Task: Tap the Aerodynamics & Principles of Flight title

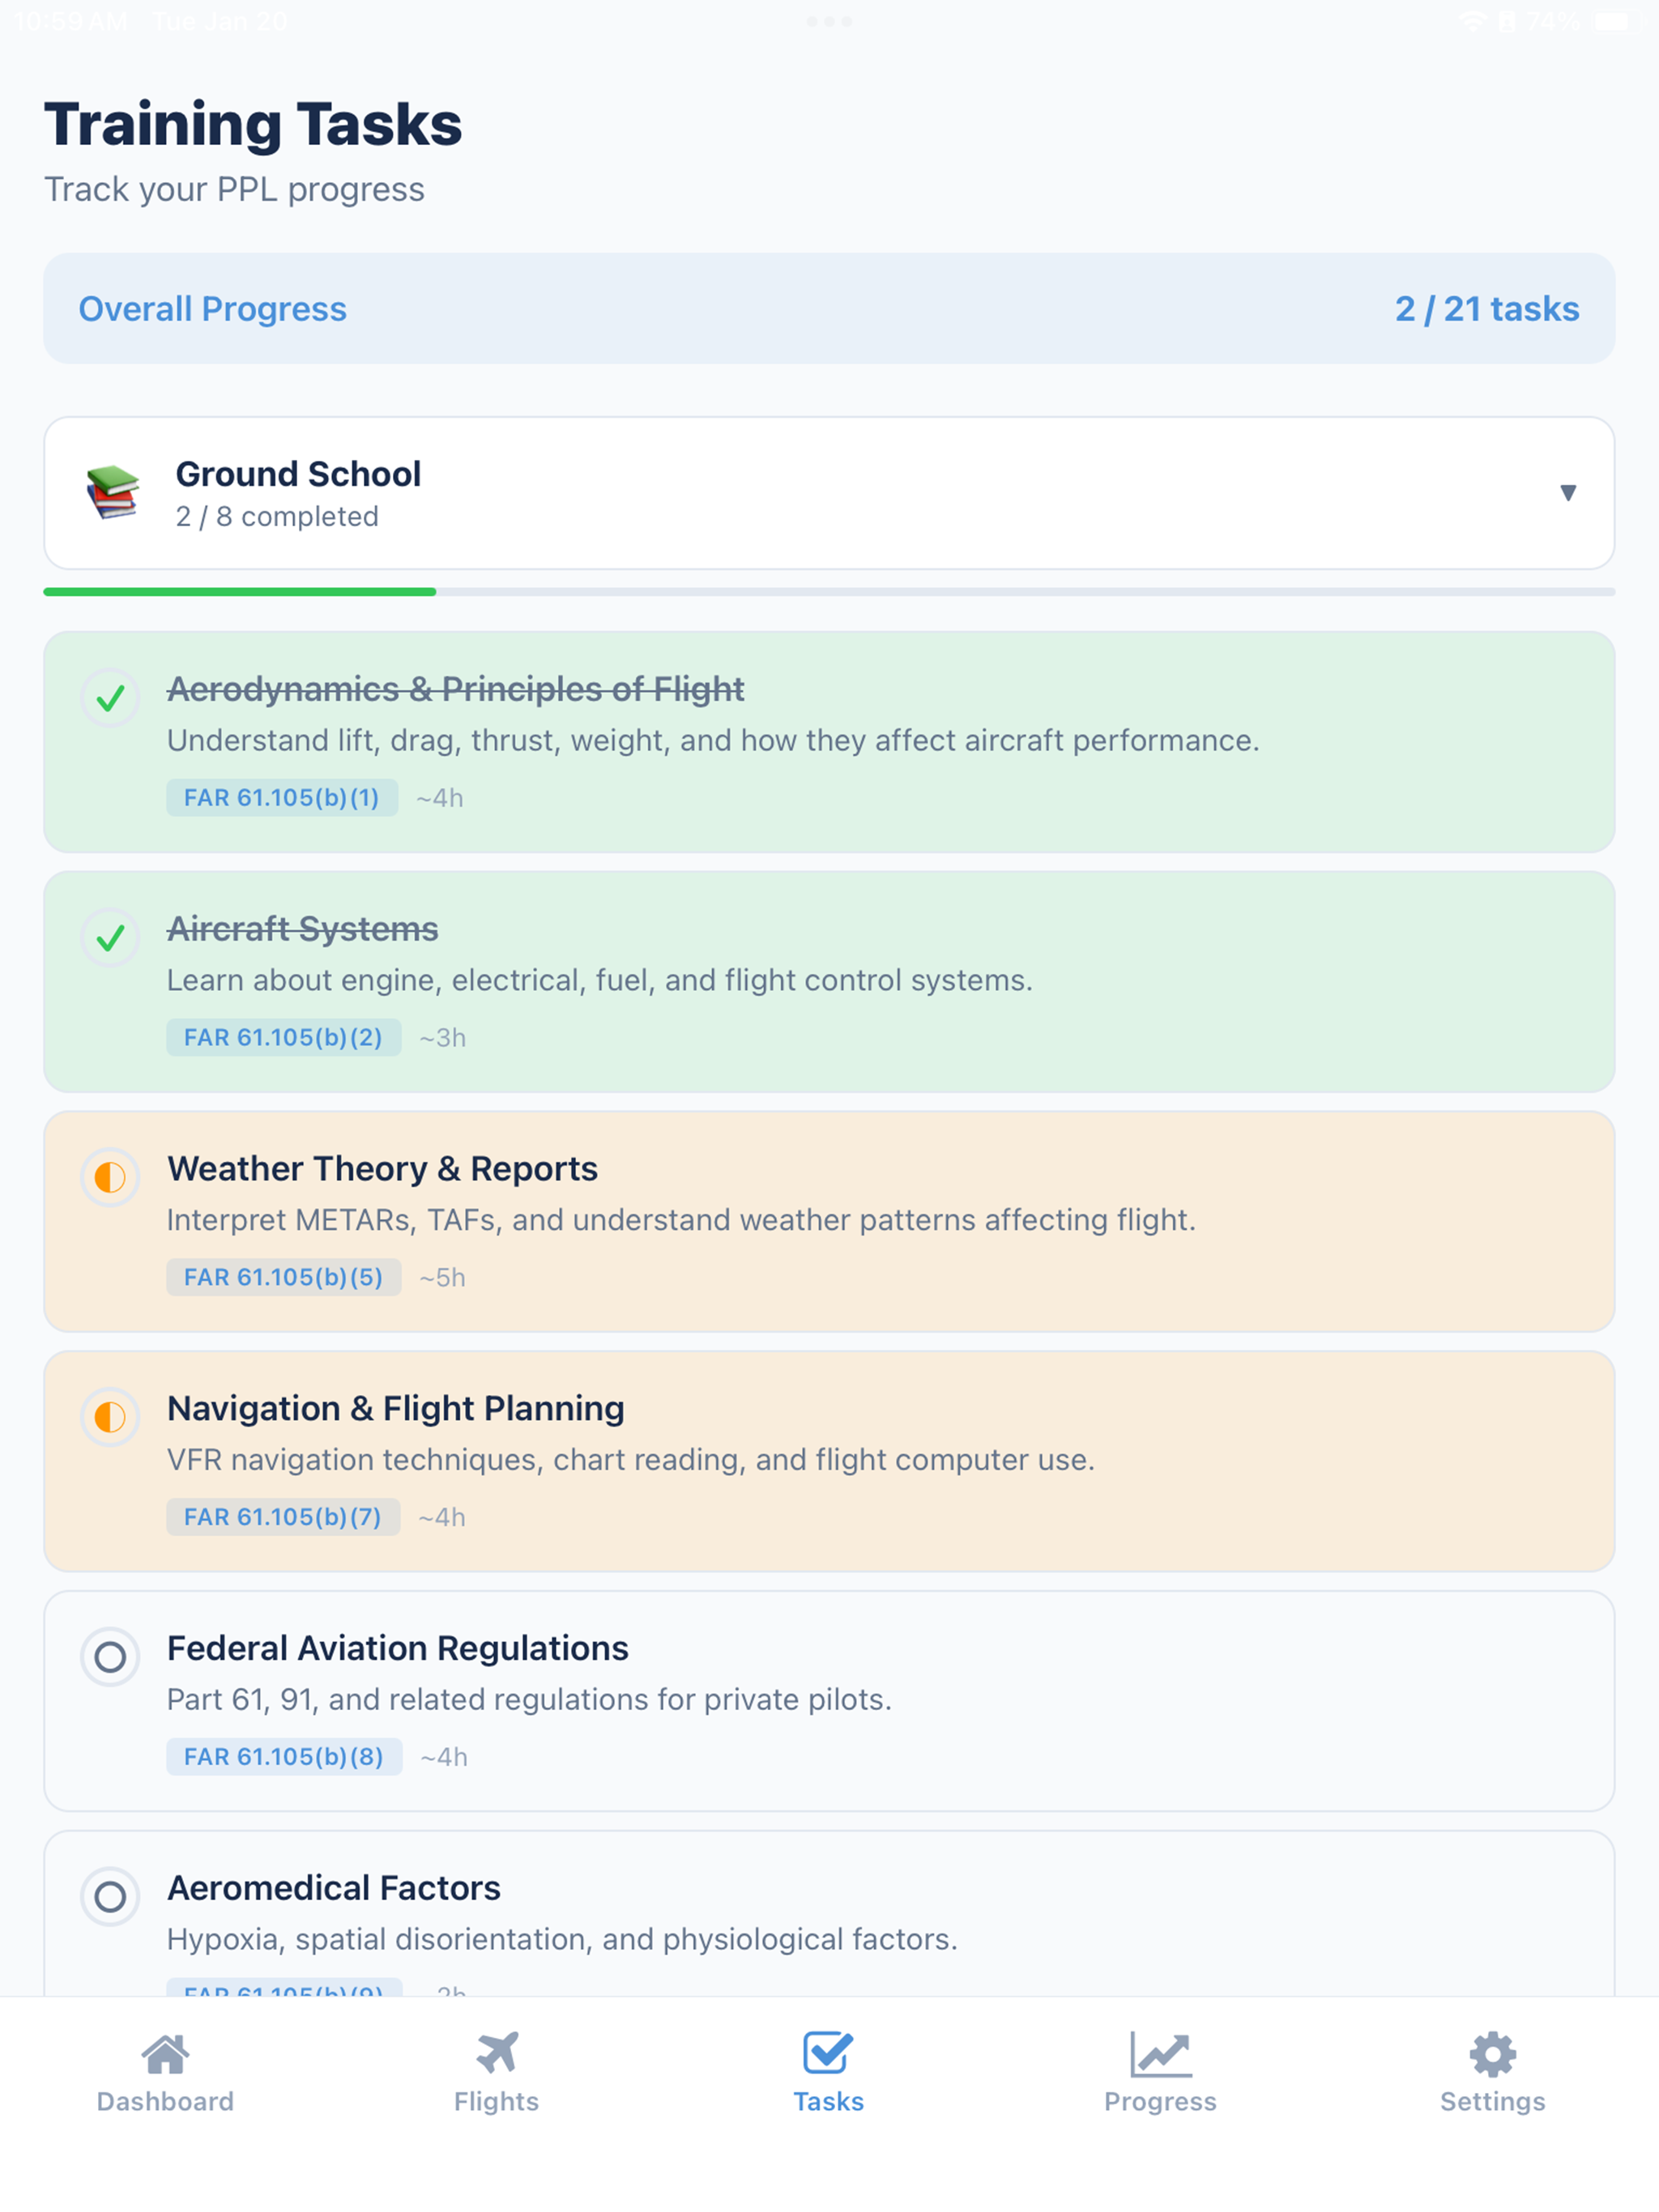Action: pos(455,689)
